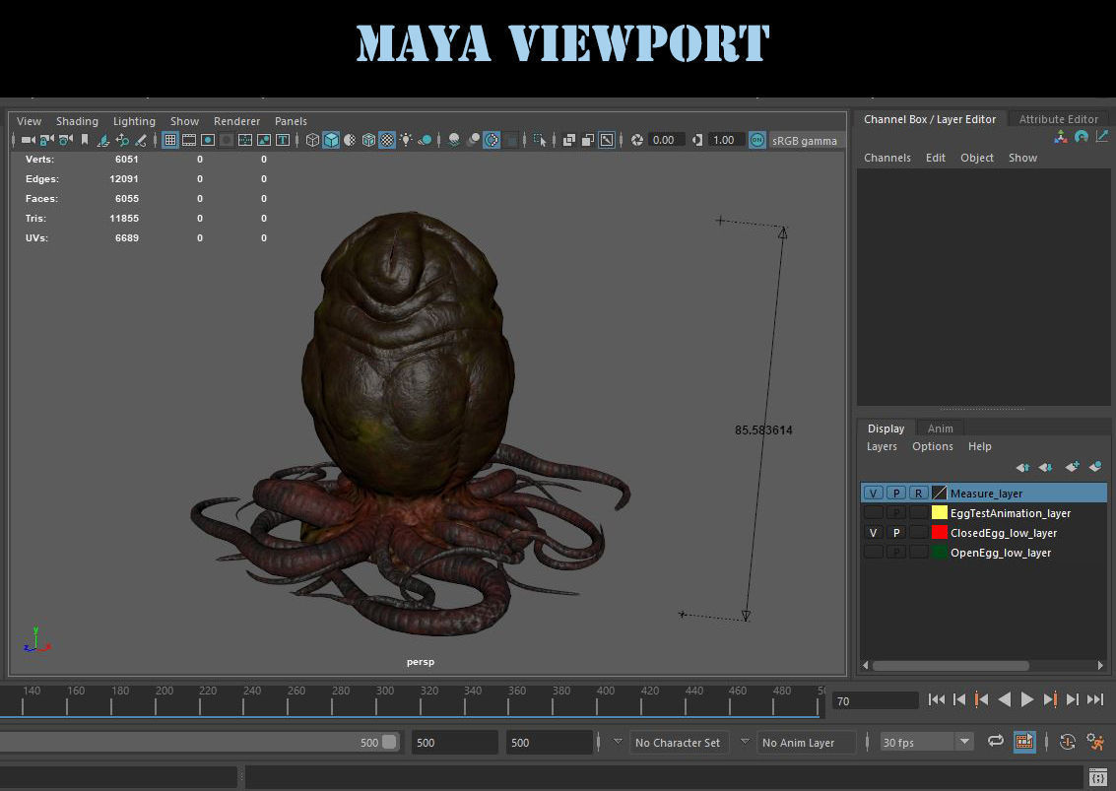Image resolution: width=1116 pixels, height=791 pixels.
Task: Open the Renderer menu
Action: [x=236, y=121]
